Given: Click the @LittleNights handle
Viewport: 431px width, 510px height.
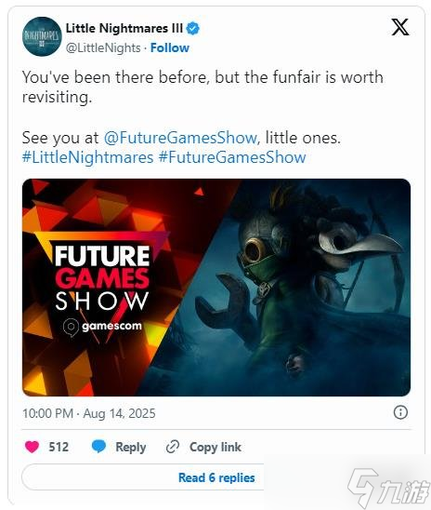Looking at the screenshot, I should tap(103, 47).
